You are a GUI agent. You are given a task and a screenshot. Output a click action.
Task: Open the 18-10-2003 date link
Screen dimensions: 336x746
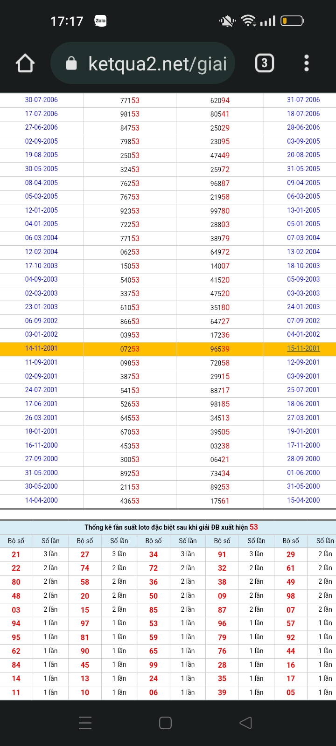(x=303, y=266)
